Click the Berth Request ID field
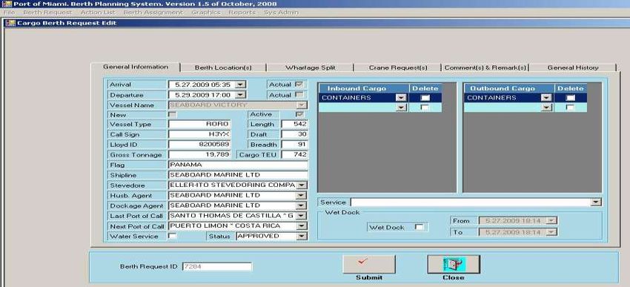 217,266
